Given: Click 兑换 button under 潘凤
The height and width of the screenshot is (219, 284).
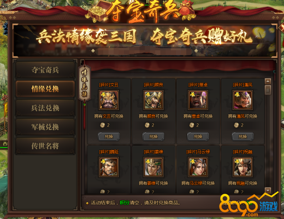Looking at the screenshot, I should (x=242, y=136).
